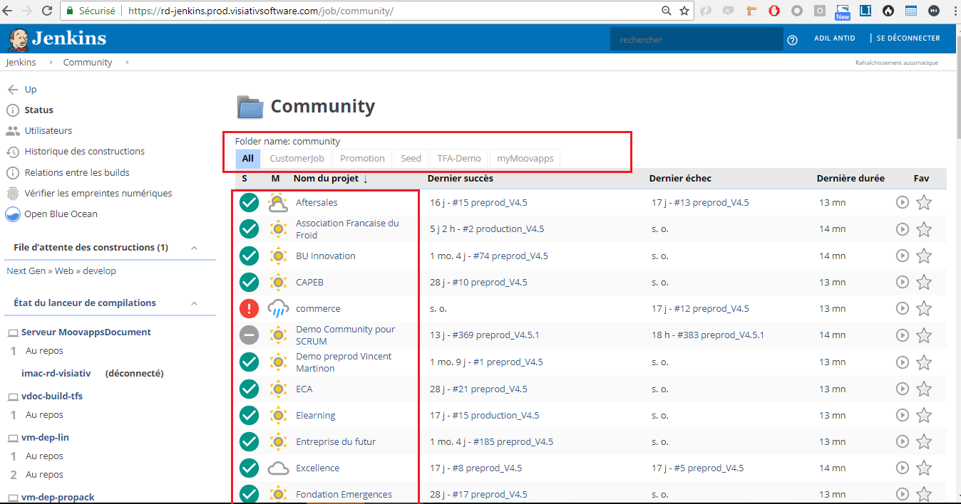Schedule a build for Aftersales

902,202
